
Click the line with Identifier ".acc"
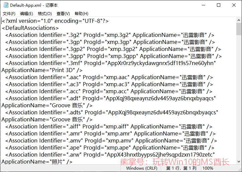tap(109, 91)
